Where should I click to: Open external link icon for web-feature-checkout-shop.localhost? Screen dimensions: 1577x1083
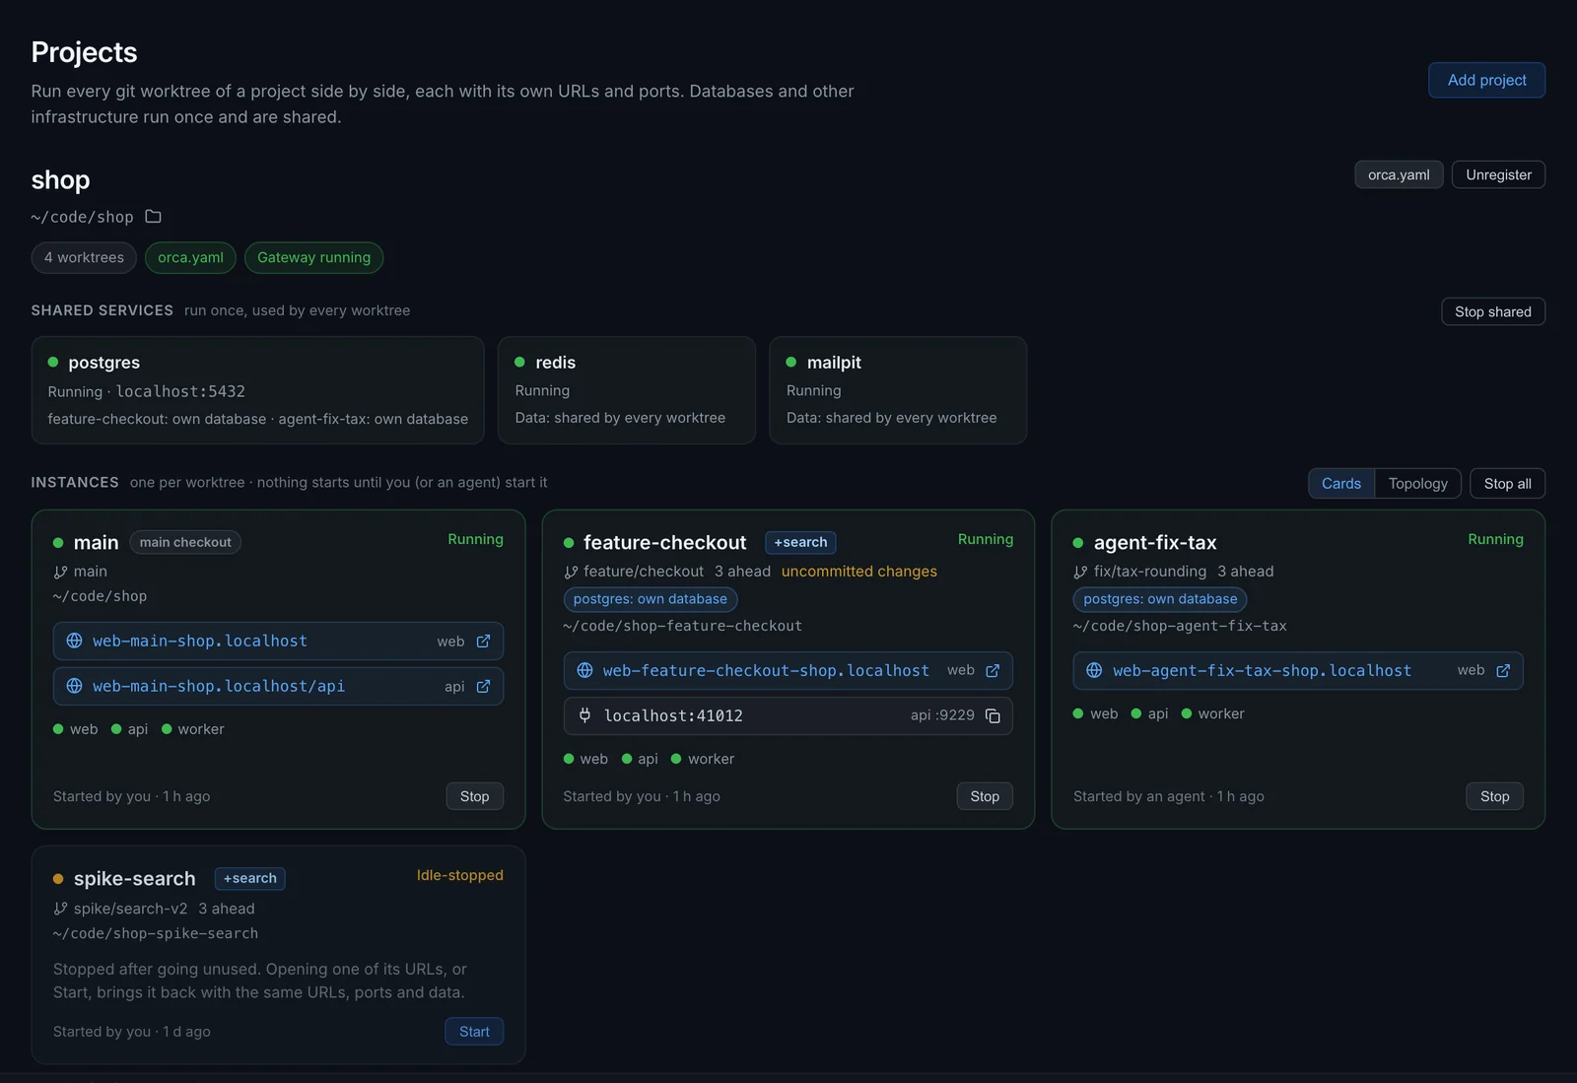coord(993,671)
